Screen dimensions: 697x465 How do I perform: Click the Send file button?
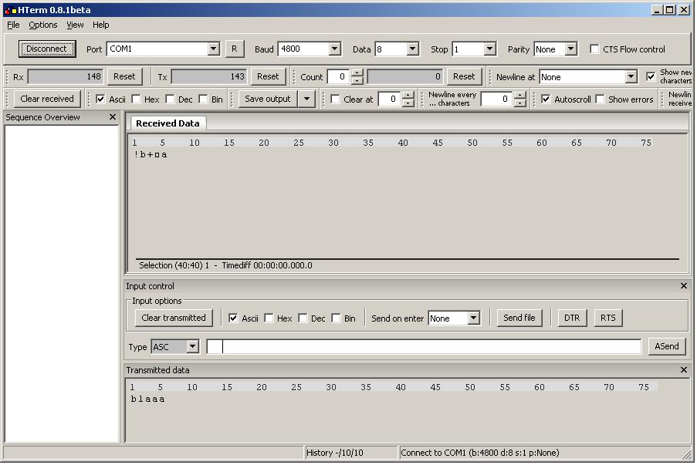[519, 318]
